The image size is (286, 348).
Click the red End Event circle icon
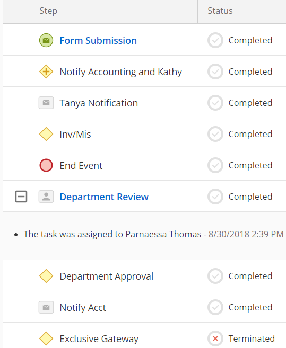click(46, 165)
